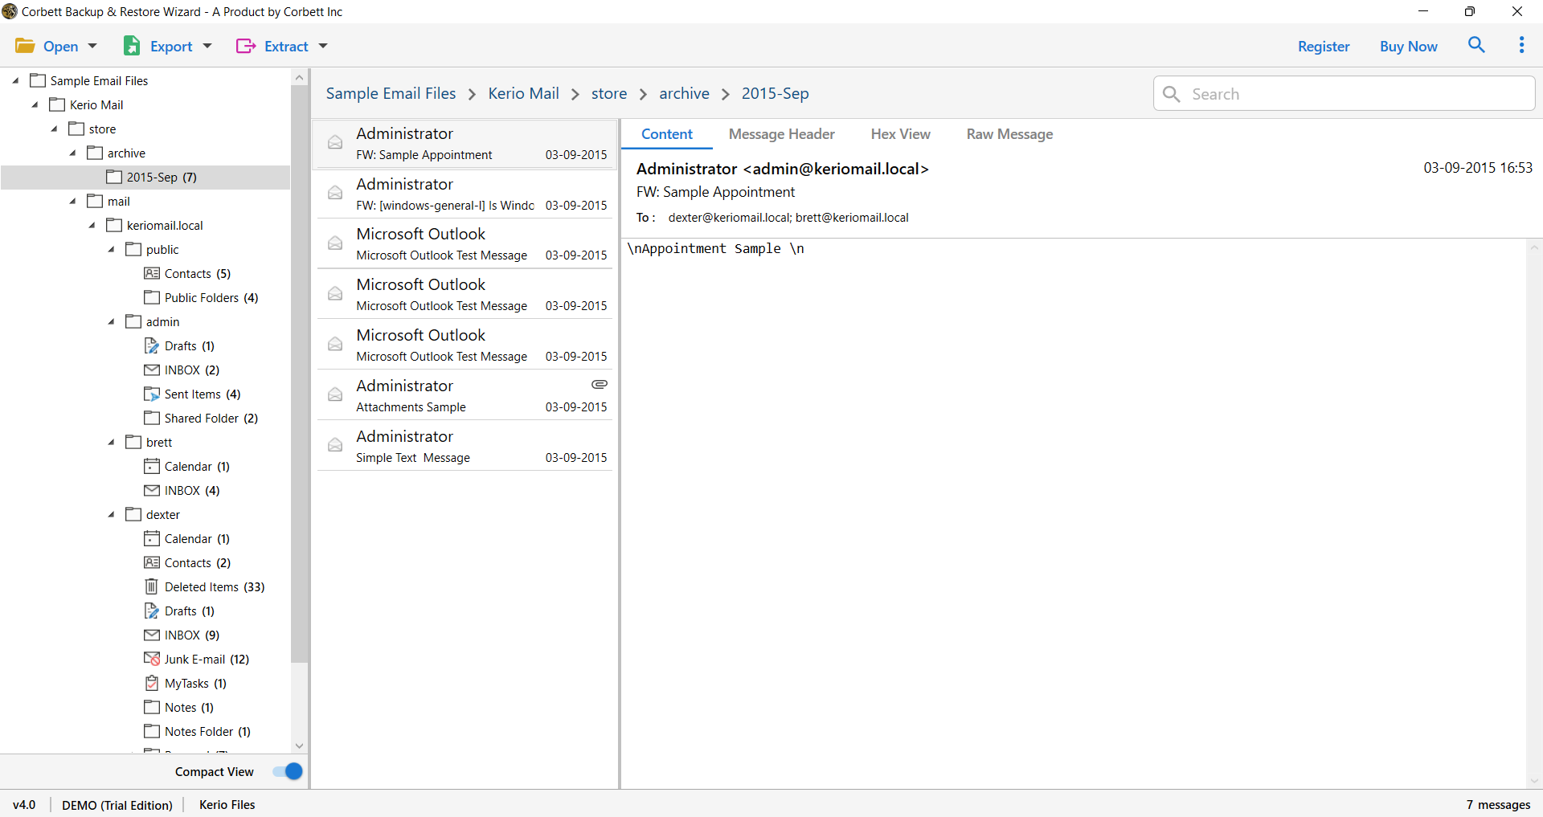Click the 2015-Sep breadcrumb
The width and height of the screenshot is (1543, 817).
pyautogui.click(x=775, y=93)
